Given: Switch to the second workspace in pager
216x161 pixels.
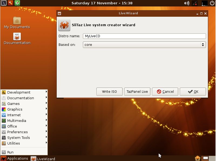Looking at the screenshot, I should point(212,158).
